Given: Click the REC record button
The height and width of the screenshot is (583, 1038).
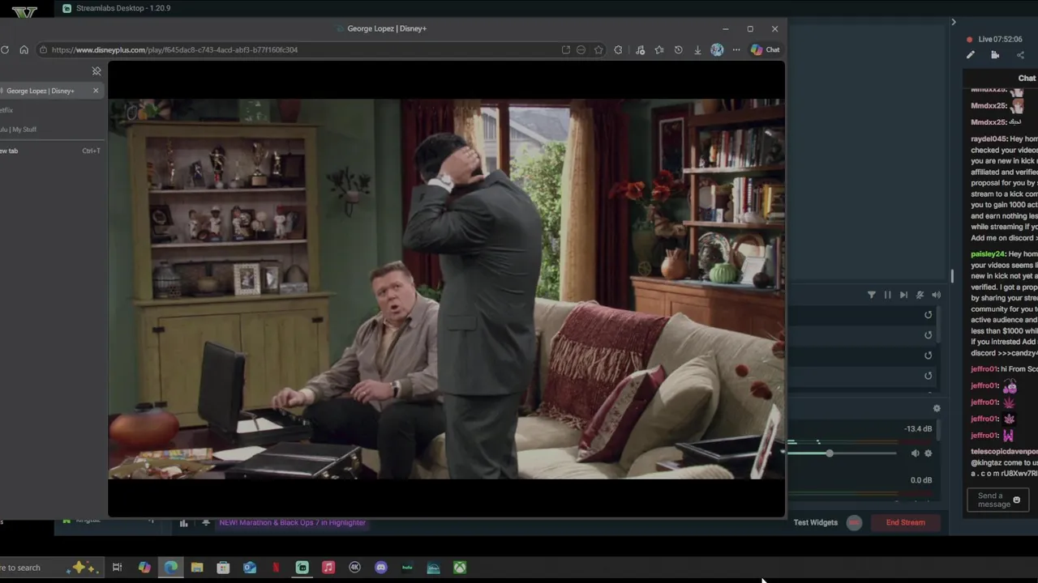Looking at the screenshot, I should [x=854, y=523].
